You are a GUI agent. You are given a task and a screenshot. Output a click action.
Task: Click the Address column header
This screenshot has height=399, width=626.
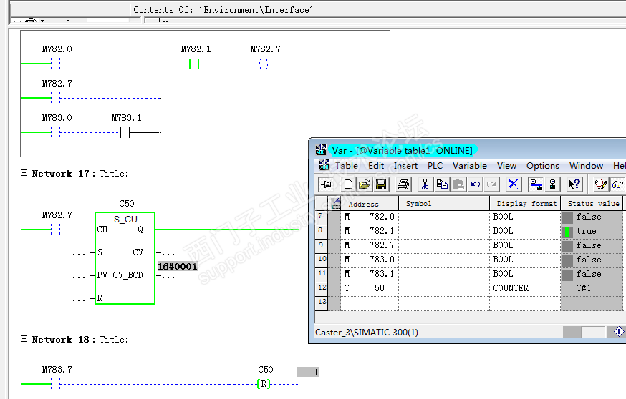(x=370, y=204)
